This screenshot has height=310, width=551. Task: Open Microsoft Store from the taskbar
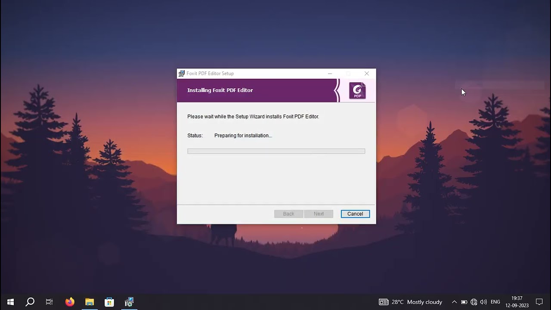tap(109, 302)
